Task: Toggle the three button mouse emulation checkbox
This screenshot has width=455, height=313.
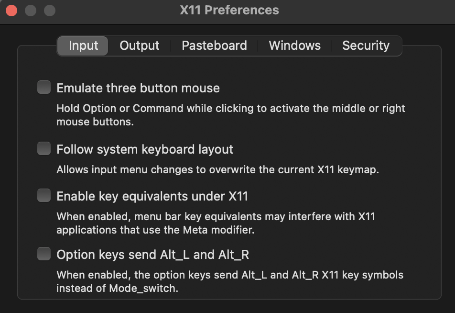Action: 43,87
